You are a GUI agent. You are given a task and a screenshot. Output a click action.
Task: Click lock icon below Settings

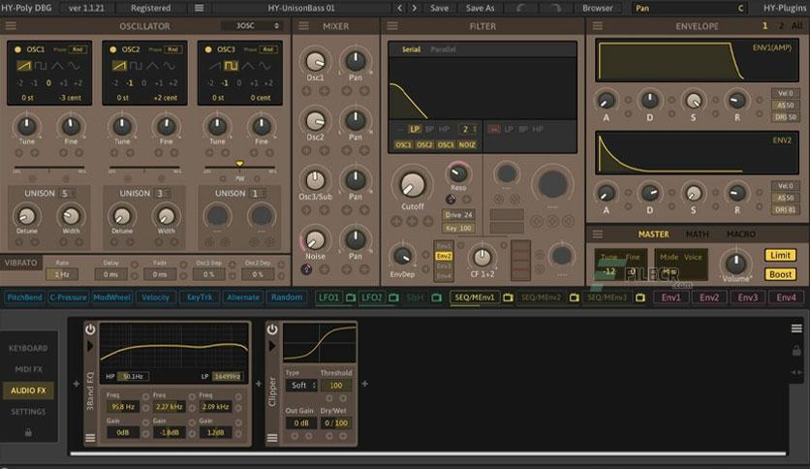28,432
